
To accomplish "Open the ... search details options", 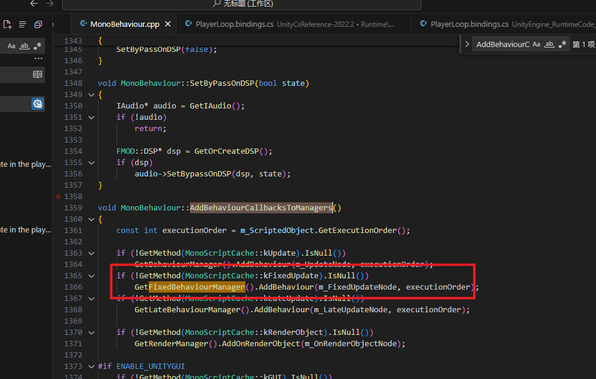I will coord(37,58).
